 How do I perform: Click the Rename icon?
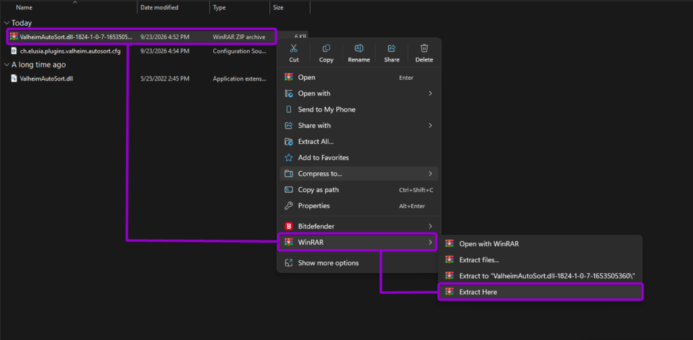coord(359,48)
